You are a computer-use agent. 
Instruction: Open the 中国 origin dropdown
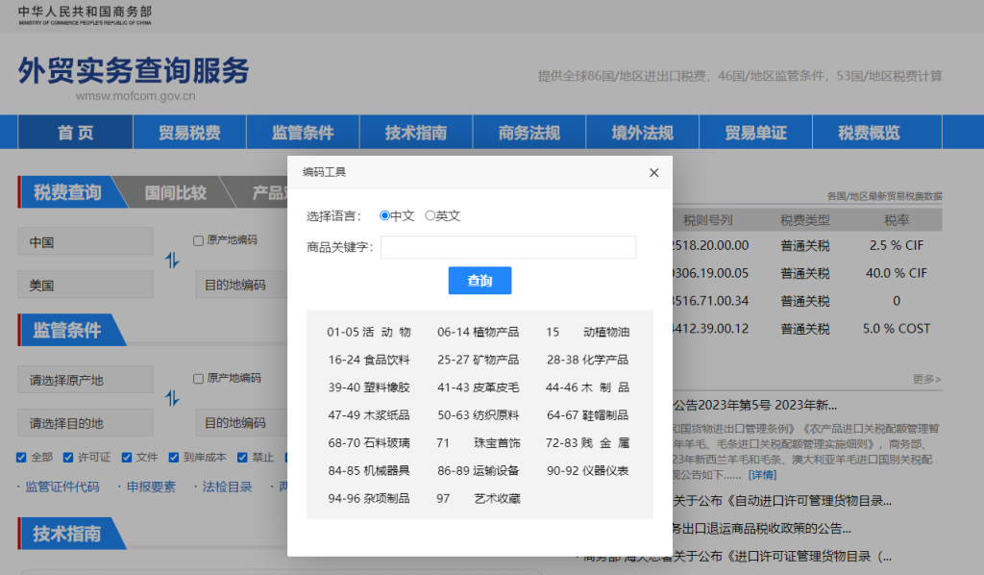click(86, 241)
